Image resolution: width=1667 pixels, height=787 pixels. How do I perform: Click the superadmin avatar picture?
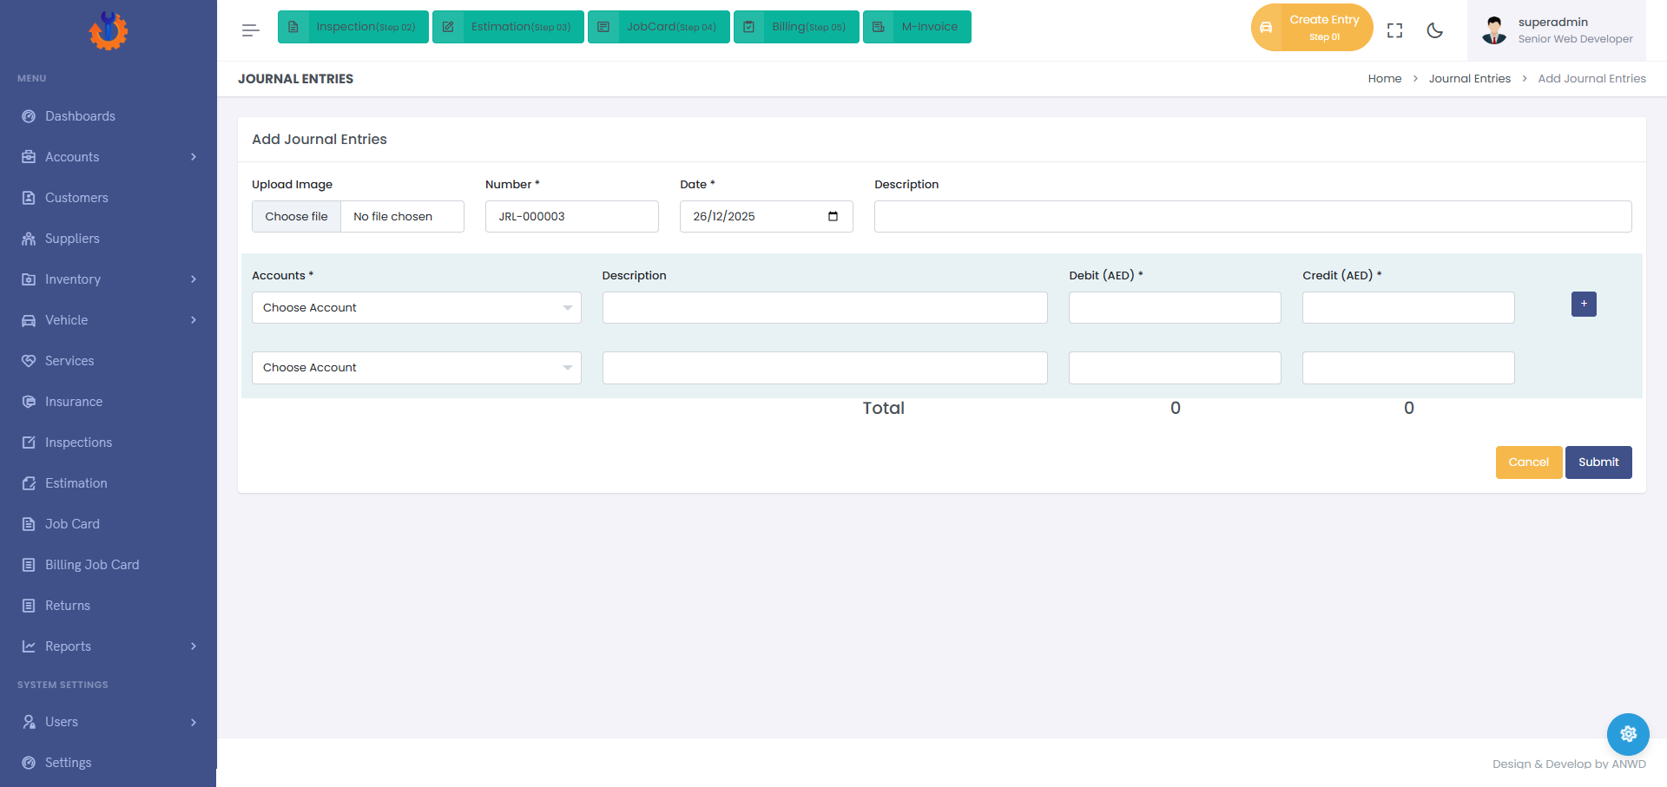pyautogui.click(x=1494, y=30)
